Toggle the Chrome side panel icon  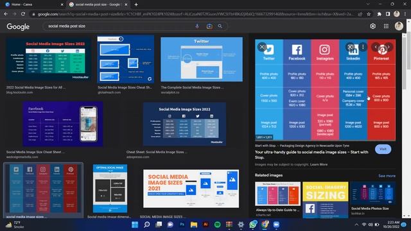point(388,14)
